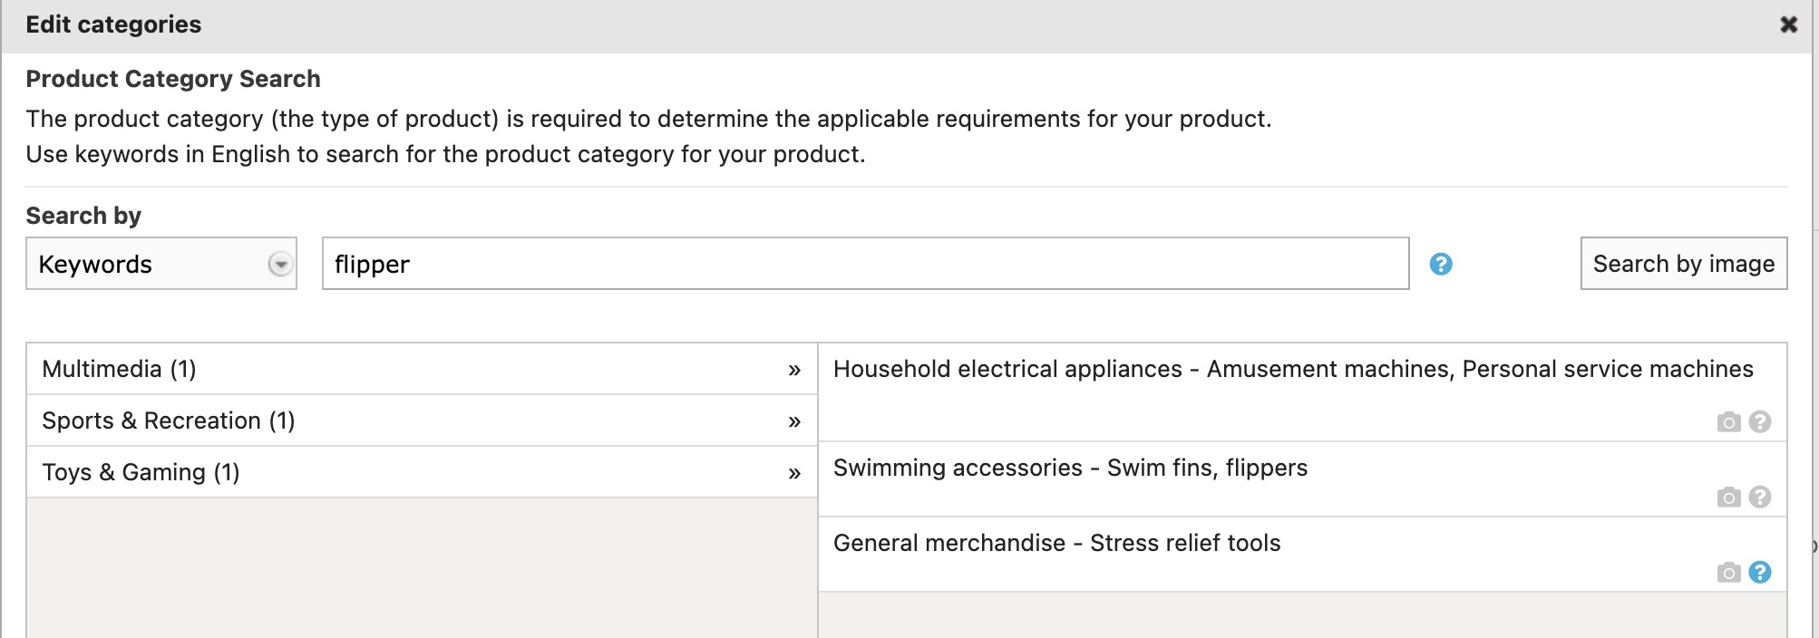The width and height of the screenshot is (1819, 638).
Task: Select the Sports & Recreation (1) category
Action: pyautogui.click(x=169, y=420)
